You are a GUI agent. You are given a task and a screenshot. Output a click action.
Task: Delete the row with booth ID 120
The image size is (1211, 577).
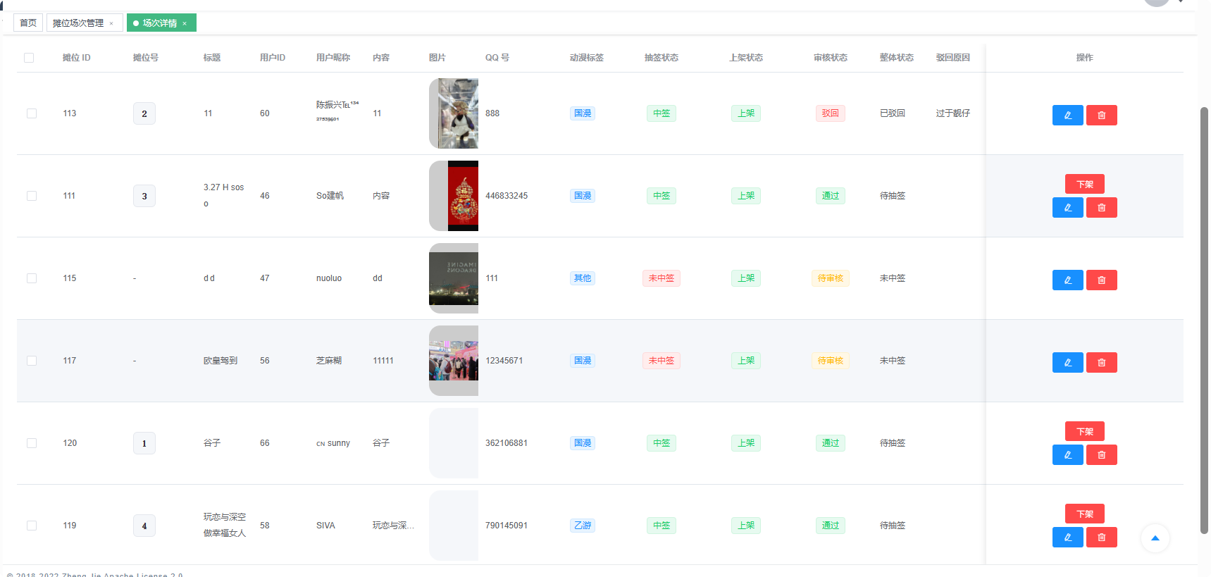coord(1101,455)
